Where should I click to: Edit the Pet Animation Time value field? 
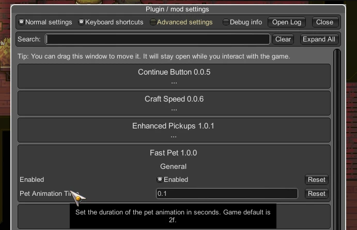pyautogui.click(x=227, y=194)
